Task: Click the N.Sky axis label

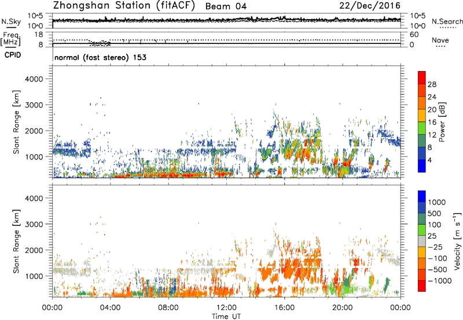Action: [x=11, y=22]
